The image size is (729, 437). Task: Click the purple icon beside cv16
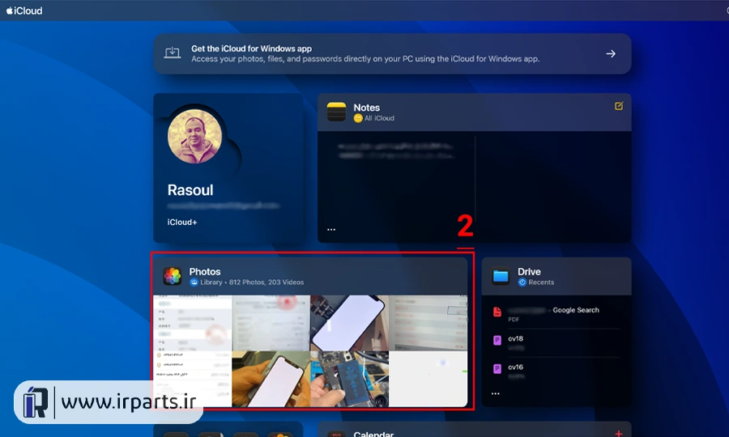(497, 369)
